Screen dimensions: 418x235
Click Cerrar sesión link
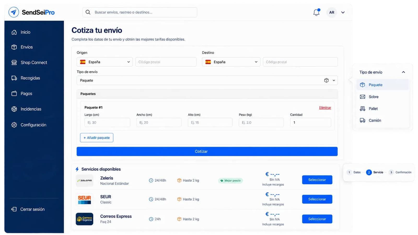(x=32, y=209)
